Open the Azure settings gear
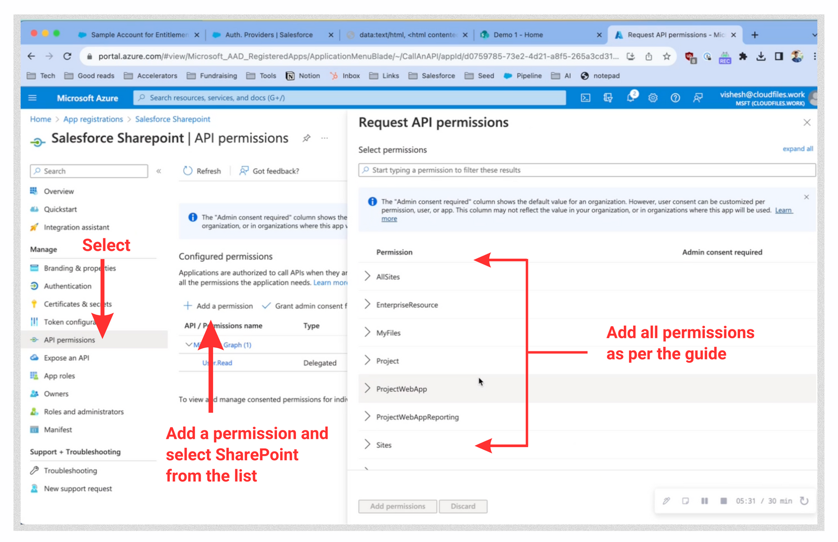Screen dimensions: 838x542 click(x=653, y=98)
